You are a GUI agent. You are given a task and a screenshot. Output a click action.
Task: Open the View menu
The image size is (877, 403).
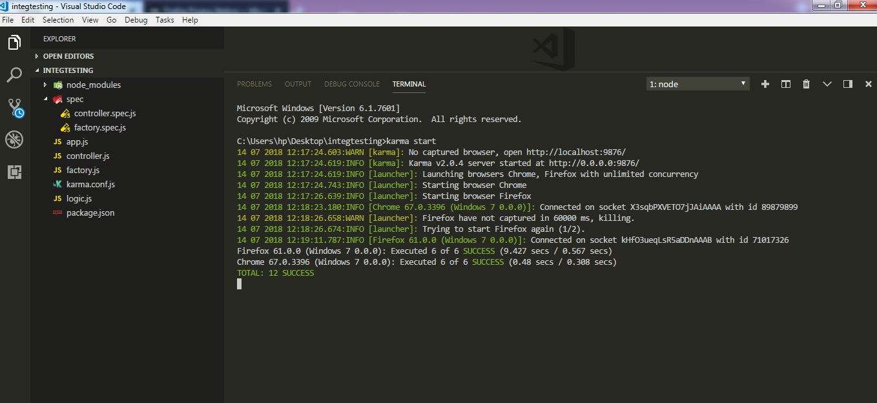coord(90,20)
